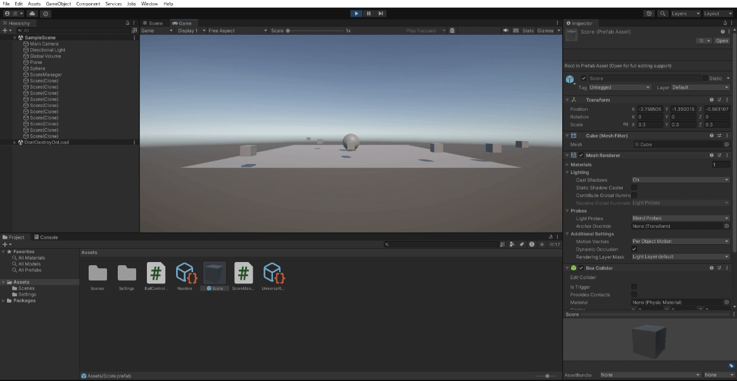Click the BallController script asset icon
The height and width of the screenshot is (381, 737).
156,273
